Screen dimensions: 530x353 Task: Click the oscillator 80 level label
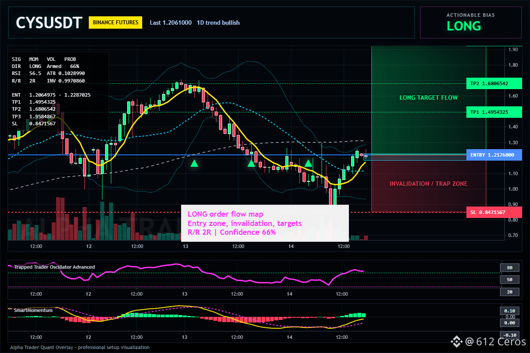coord(509,267)
